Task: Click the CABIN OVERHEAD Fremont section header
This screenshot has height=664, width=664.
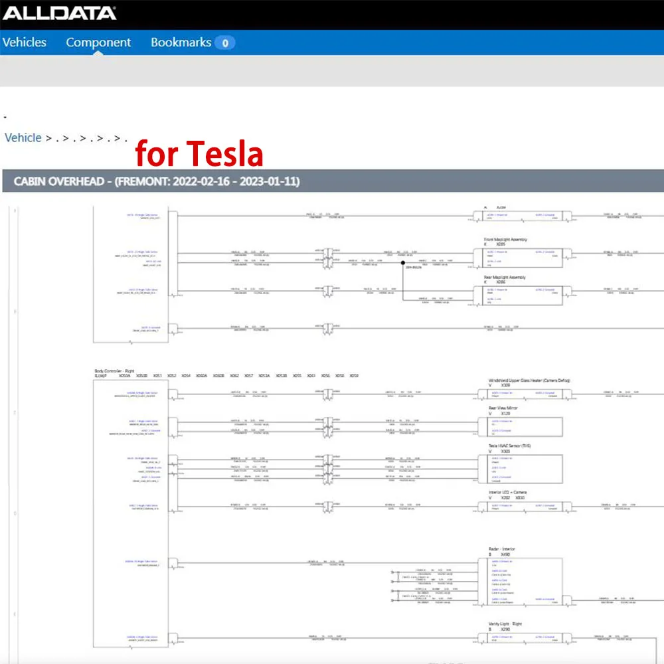Action: (333, 181)
